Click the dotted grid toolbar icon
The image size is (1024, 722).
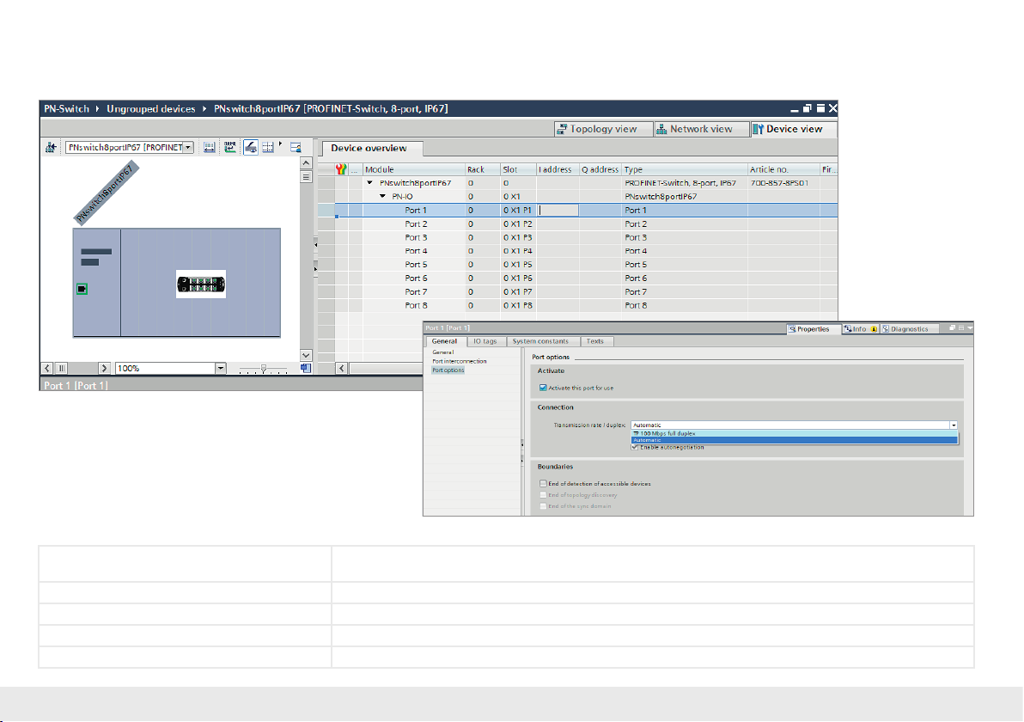(268, 148)
